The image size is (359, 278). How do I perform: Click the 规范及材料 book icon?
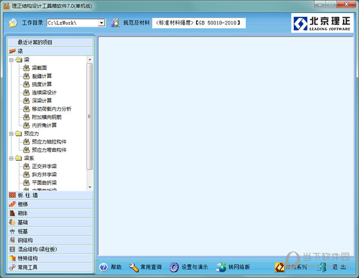114,23
